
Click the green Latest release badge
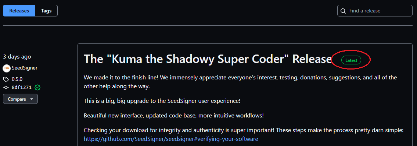pyautogui.click(x=351, y=60)
